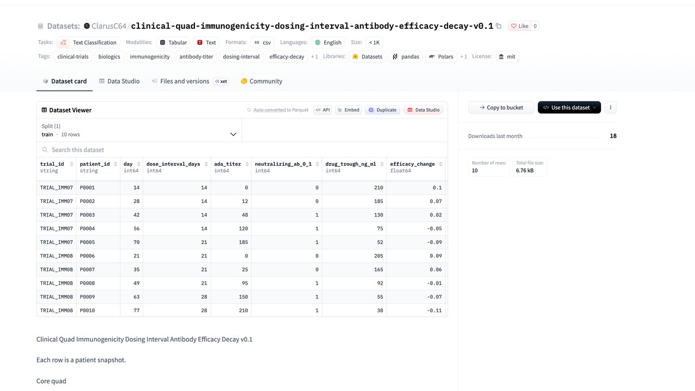Click the pandas library tag

click(406, 56)
